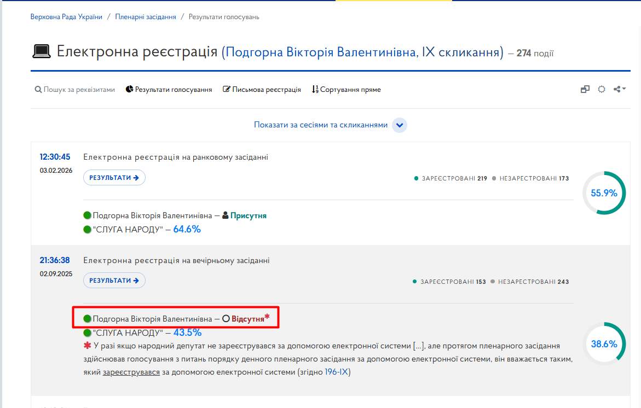Image resolution: width=641 pixels, height=408 pixels.
Task: Click the magnifier search icon
Action: 38,90
